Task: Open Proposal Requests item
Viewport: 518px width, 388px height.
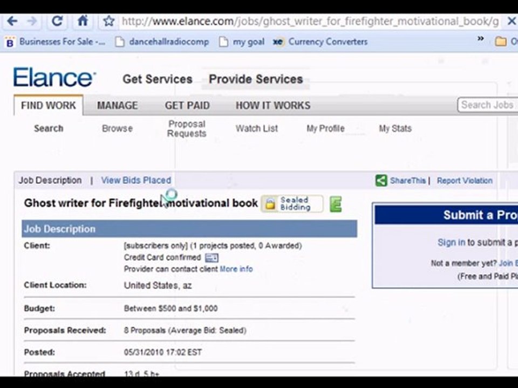Action: 187,129
